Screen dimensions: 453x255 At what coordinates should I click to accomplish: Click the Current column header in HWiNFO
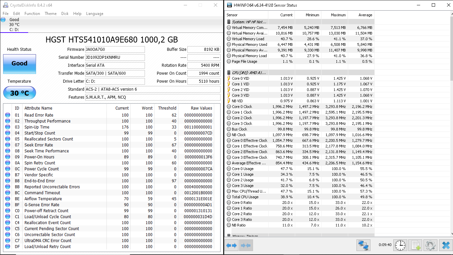tap(281, 15)
